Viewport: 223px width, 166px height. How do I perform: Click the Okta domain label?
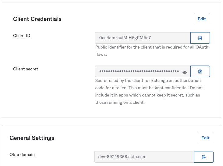tap(22, 154)
